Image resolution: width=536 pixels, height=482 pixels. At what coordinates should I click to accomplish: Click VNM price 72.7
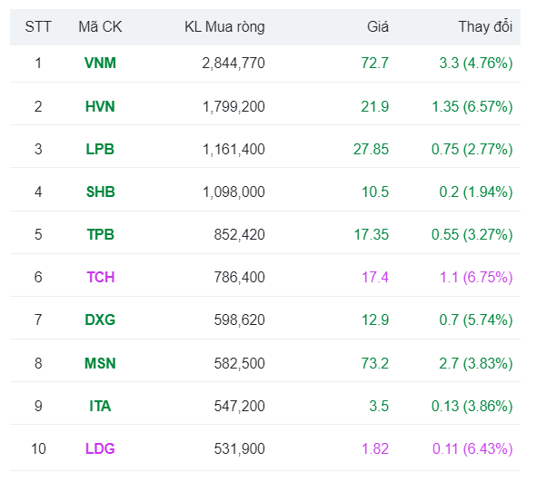375,64
